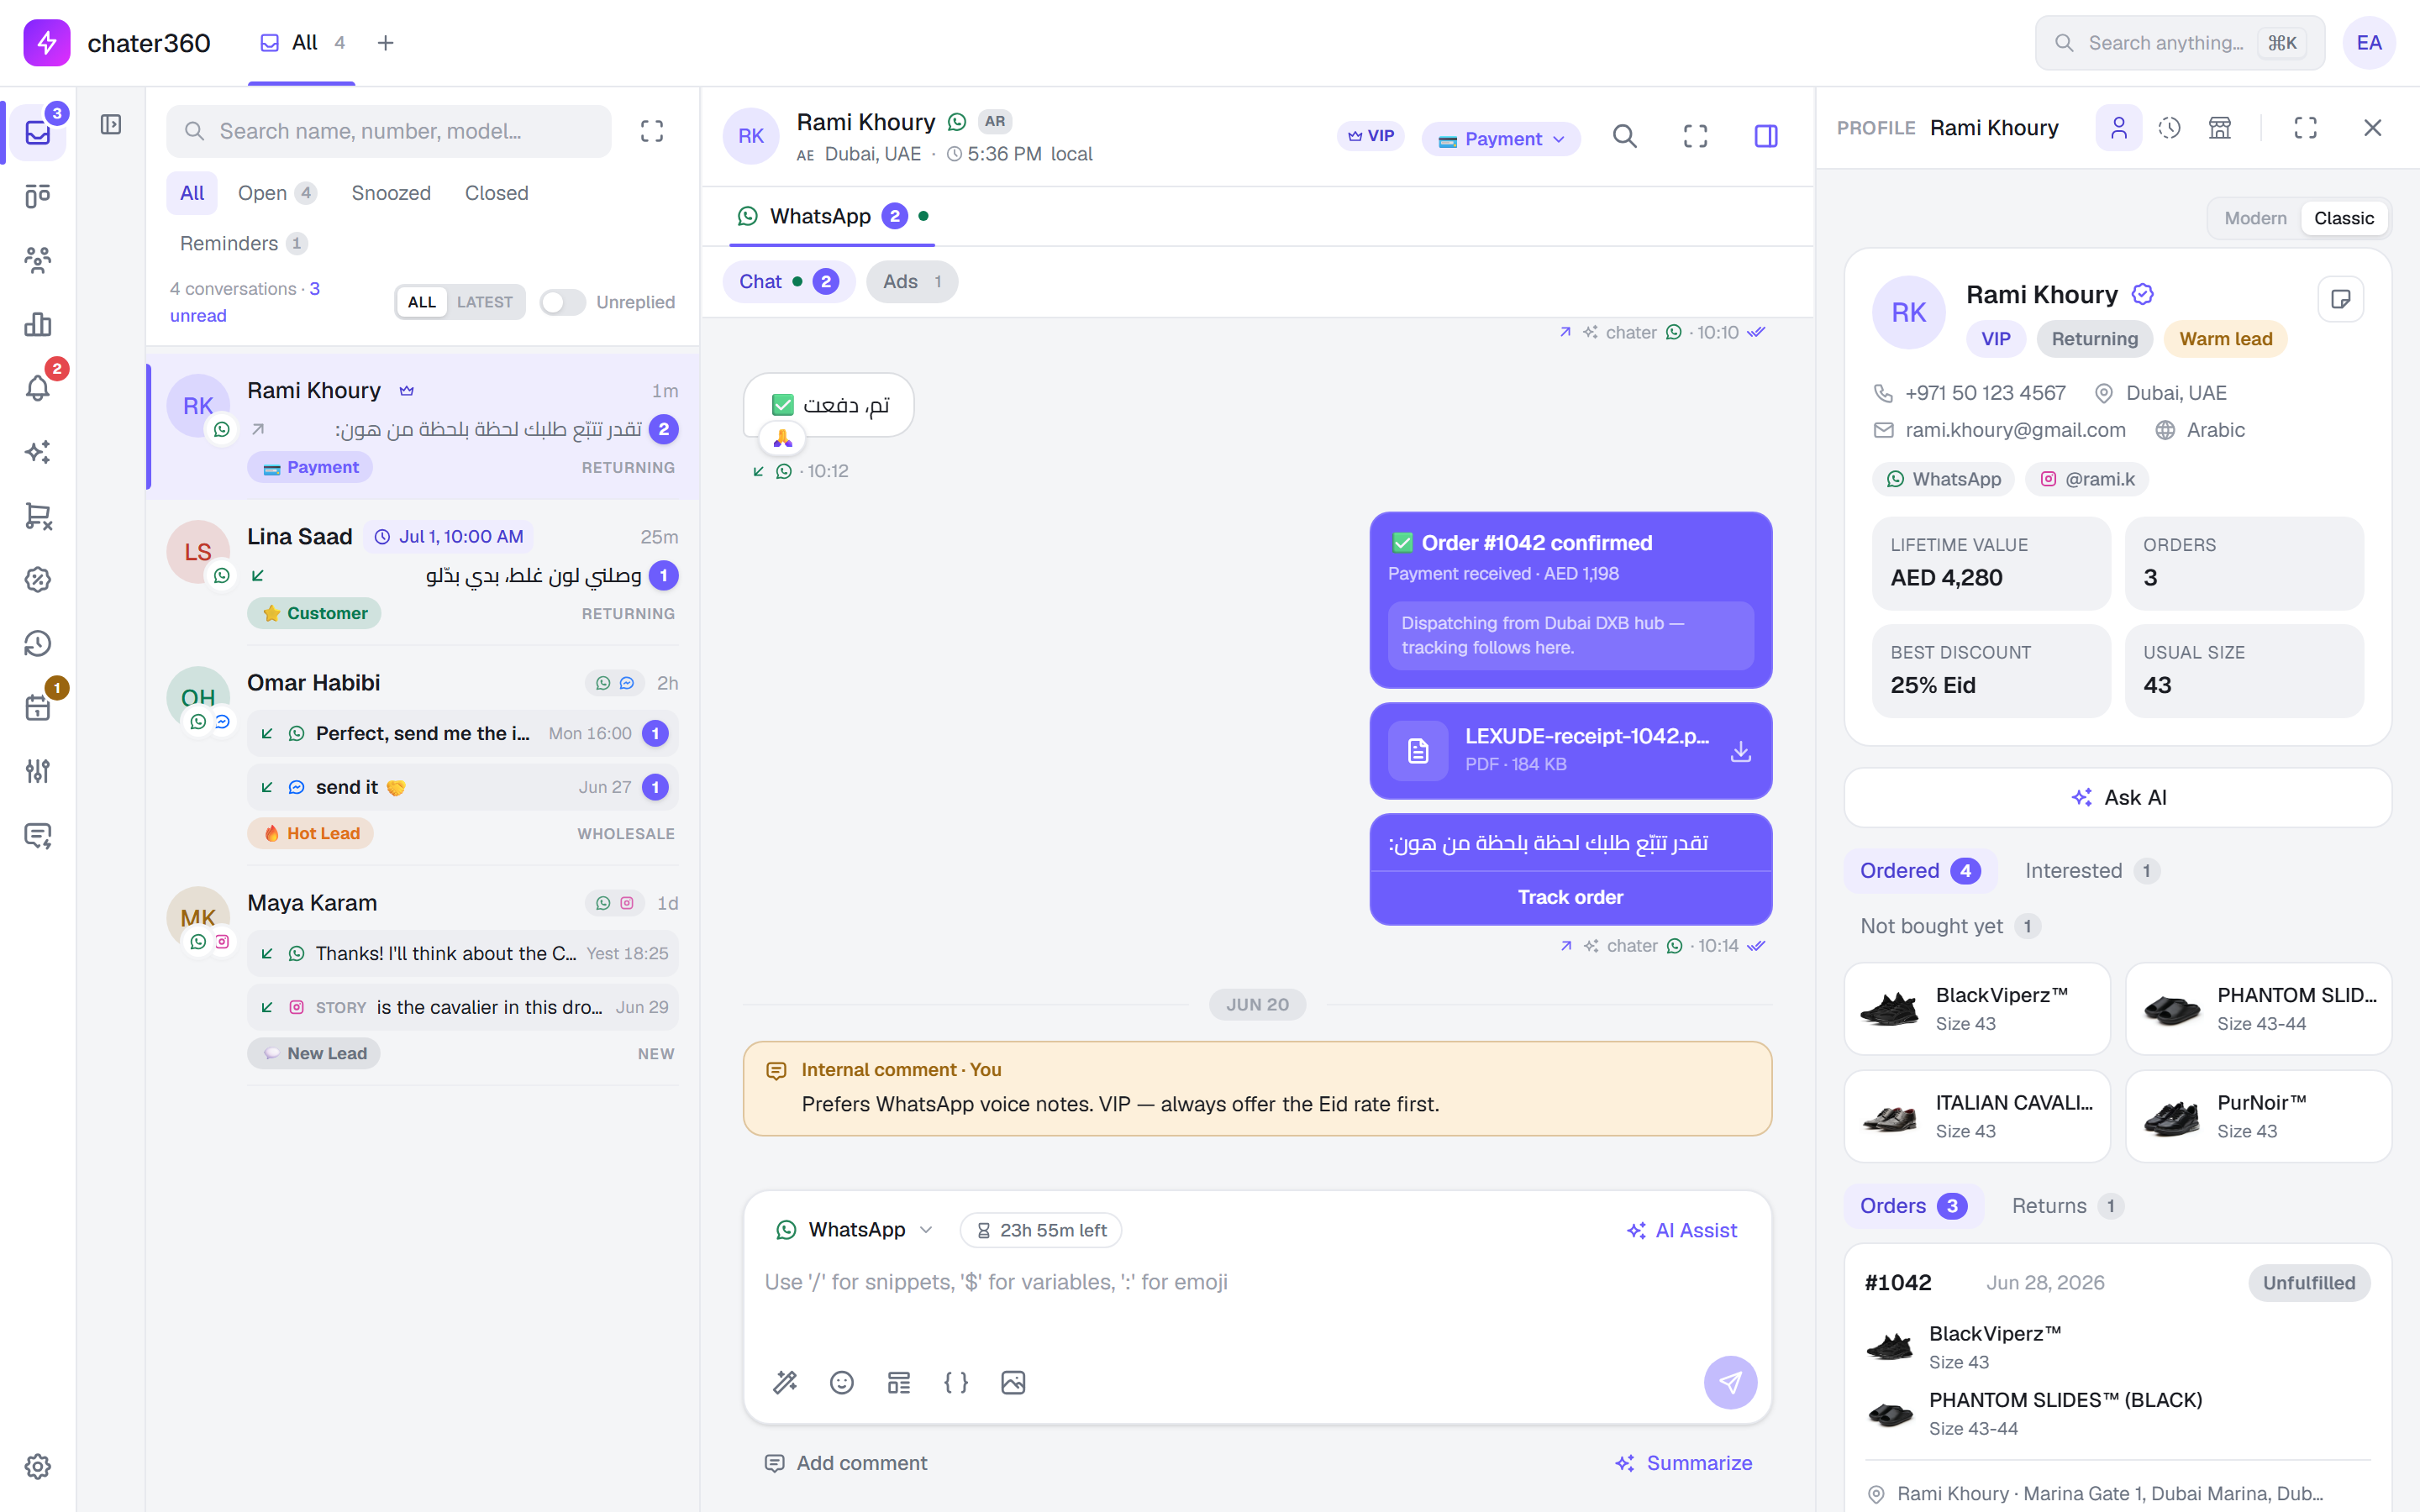Open Maya Karam conversation
The width and height of the screenshot is (2420, 1512).
(x=423, y=976)
